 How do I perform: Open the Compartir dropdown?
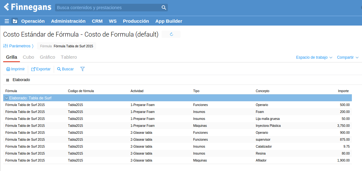point(347,57)
